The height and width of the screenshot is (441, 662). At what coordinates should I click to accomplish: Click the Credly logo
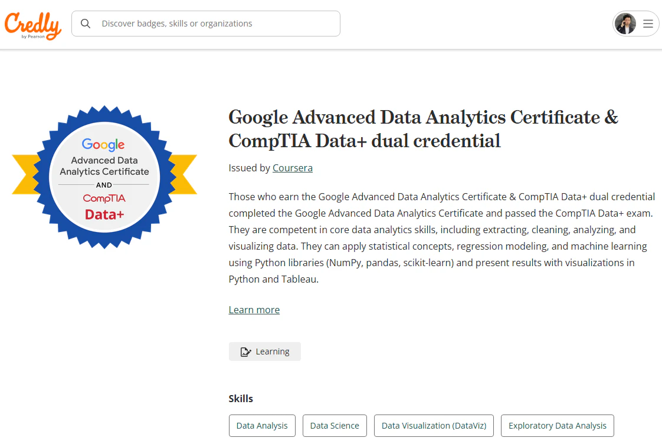[x=33, y=26]
